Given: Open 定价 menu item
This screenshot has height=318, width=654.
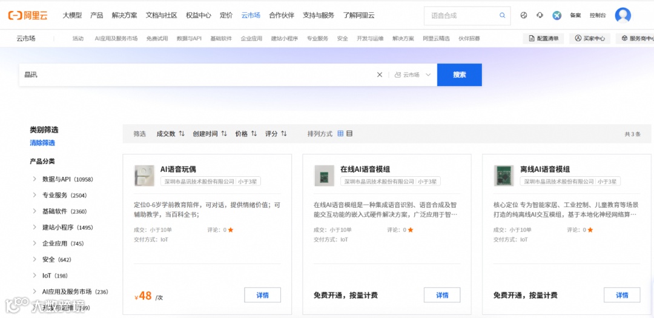Looking at the screenshot, I should click(x=226, y=15).
